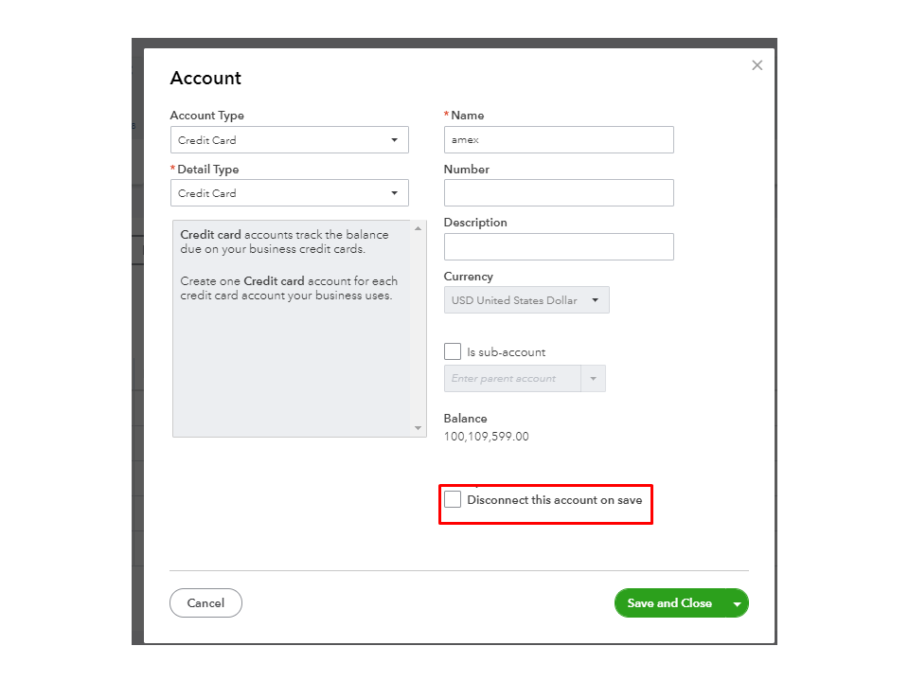The image size is (909, 682).
Task: Close the Account dialog with the X
Action: pos(757,65)
